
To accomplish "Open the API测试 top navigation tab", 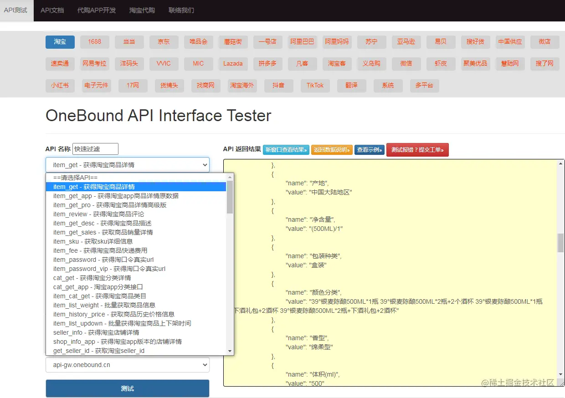I will pos(16,10).
